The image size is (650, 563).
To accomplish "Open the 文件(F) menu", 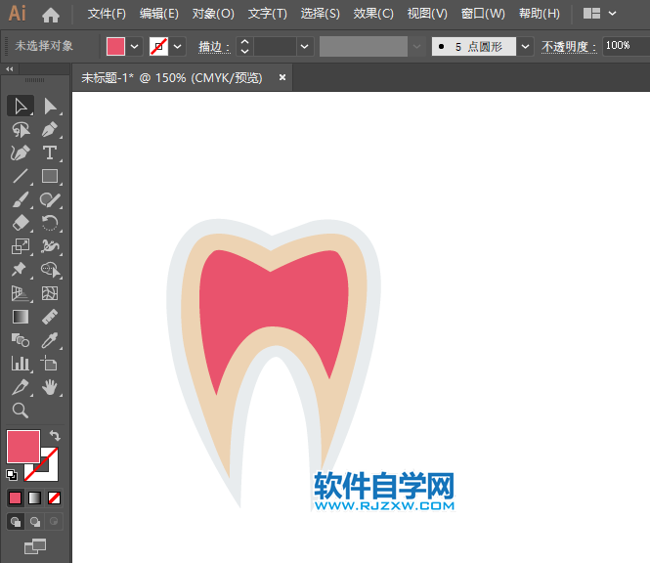I will (107, 14).
